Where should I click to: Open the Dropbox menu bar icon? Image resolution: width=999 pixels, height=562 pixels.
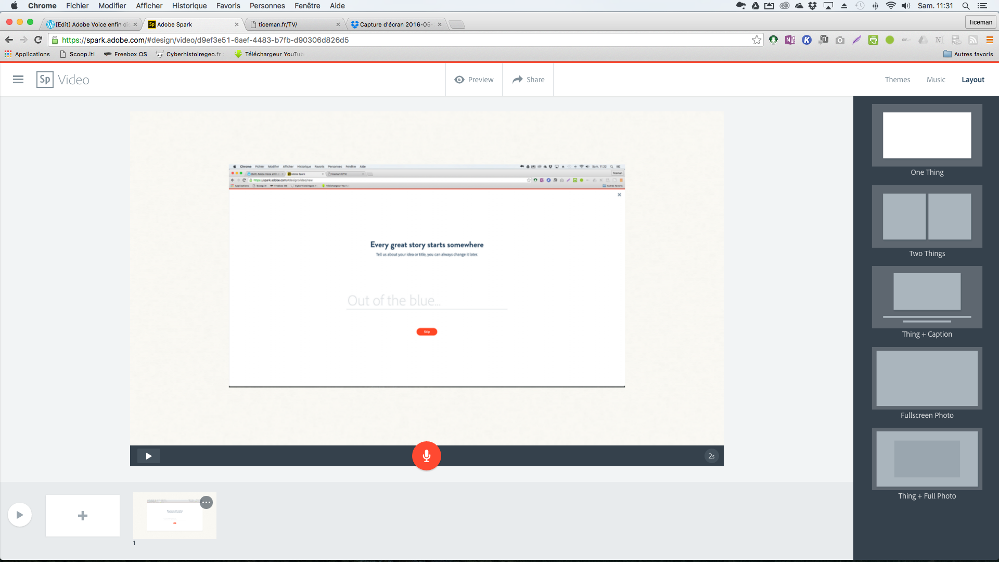pos(812,6)
